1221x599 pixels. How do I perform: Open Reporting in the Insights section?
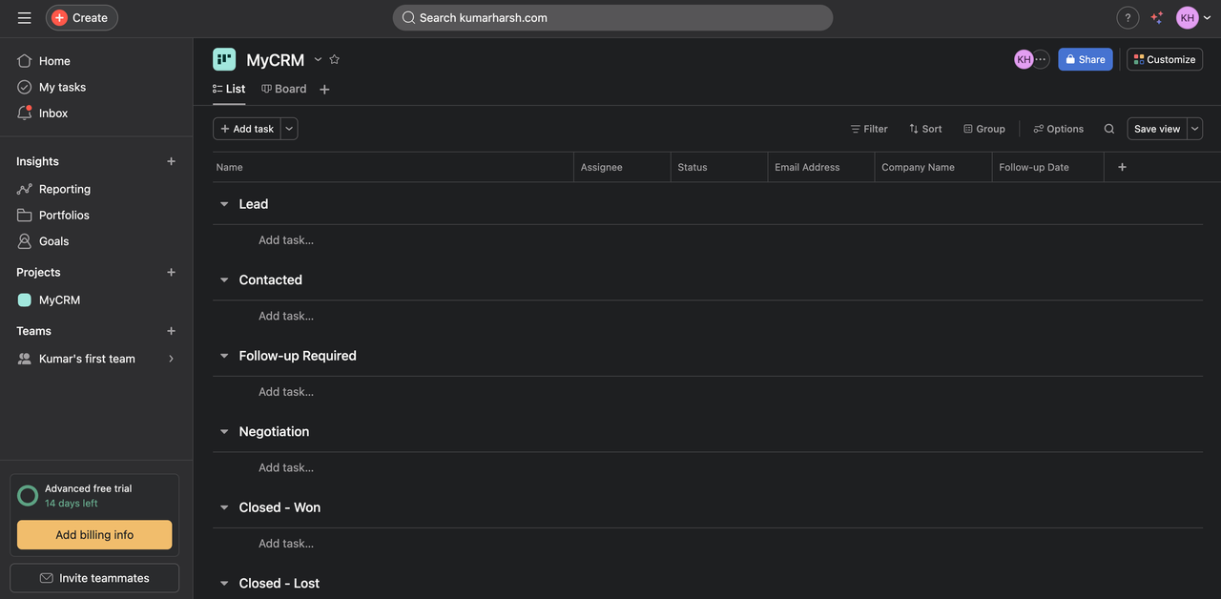(65, 188)
